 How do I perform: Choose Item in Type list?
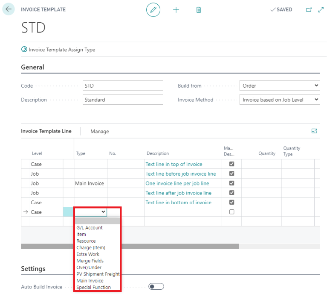point(97,235)
